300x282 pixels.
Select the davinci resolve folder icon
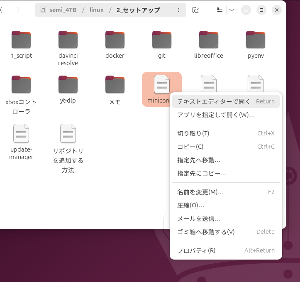[68, 39]
